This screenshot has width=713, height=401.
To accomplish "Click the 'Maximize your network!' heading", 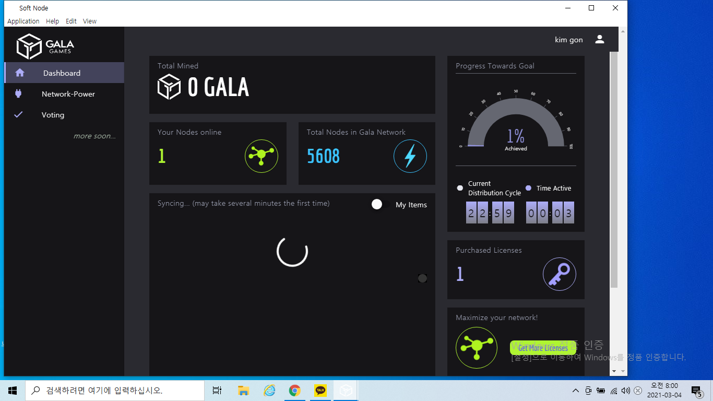I will tap(496, 317).
